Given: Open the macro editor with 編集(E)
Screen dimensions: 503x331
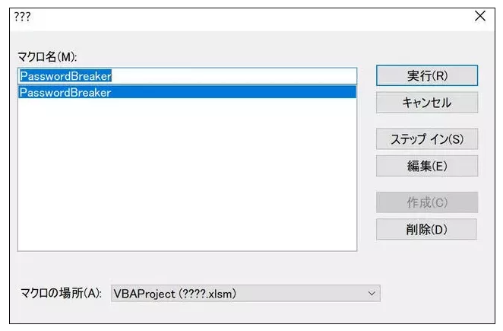Looking at the screenshot, I should (427, 166).
